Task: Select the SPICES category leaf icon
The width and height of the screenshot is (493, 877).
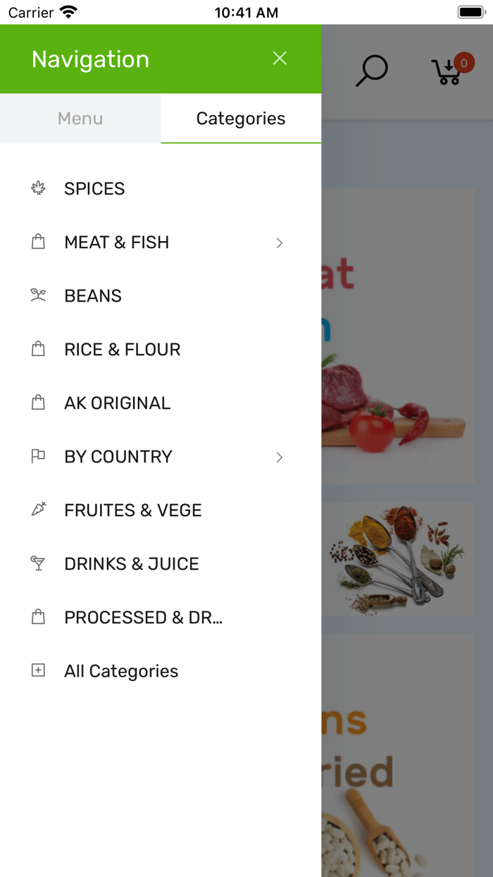Action: [38, 188]
